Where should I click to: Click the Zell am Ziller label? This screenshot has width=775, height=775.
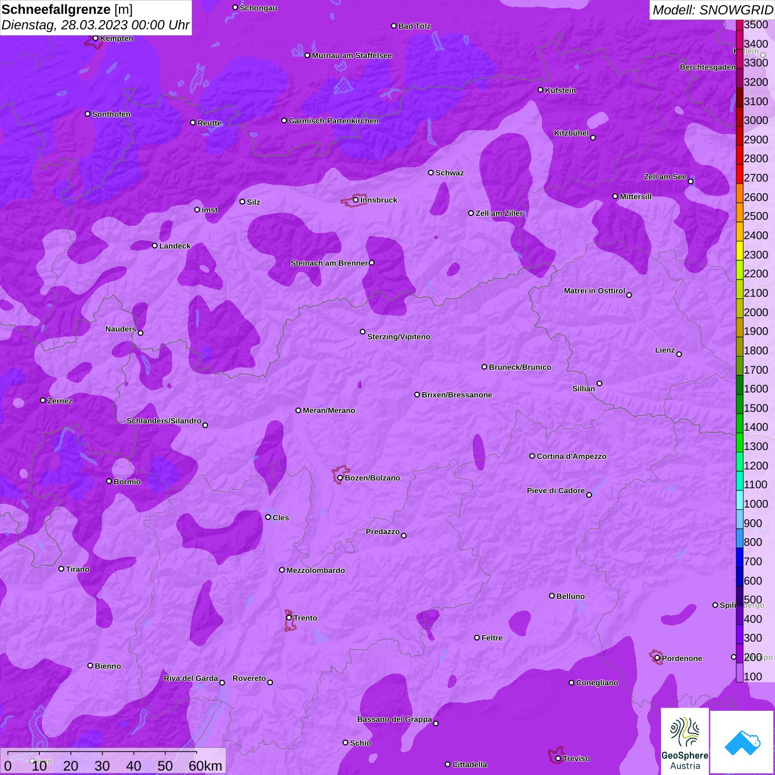(499, 213)
